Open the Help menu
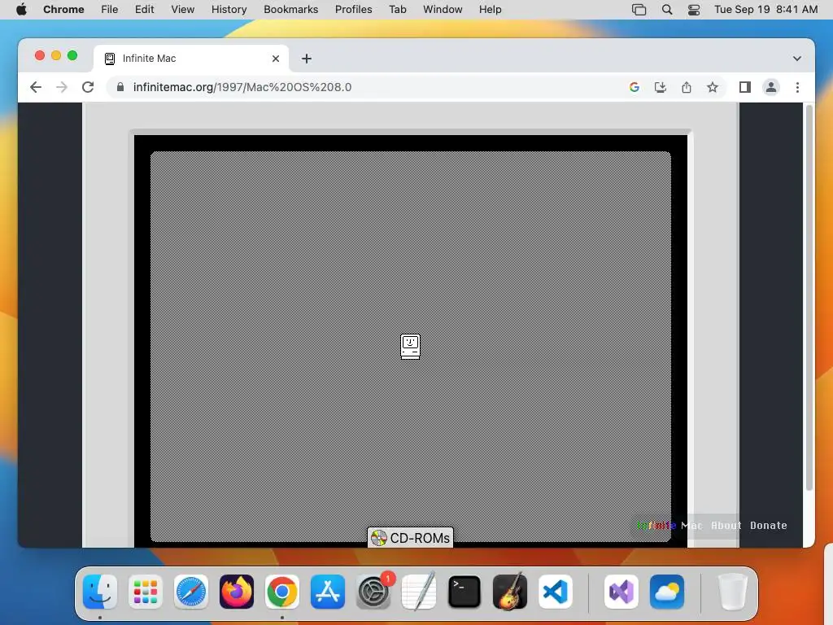Image resolution: width=833 pixels, height=625 pixels. point(490,10)
